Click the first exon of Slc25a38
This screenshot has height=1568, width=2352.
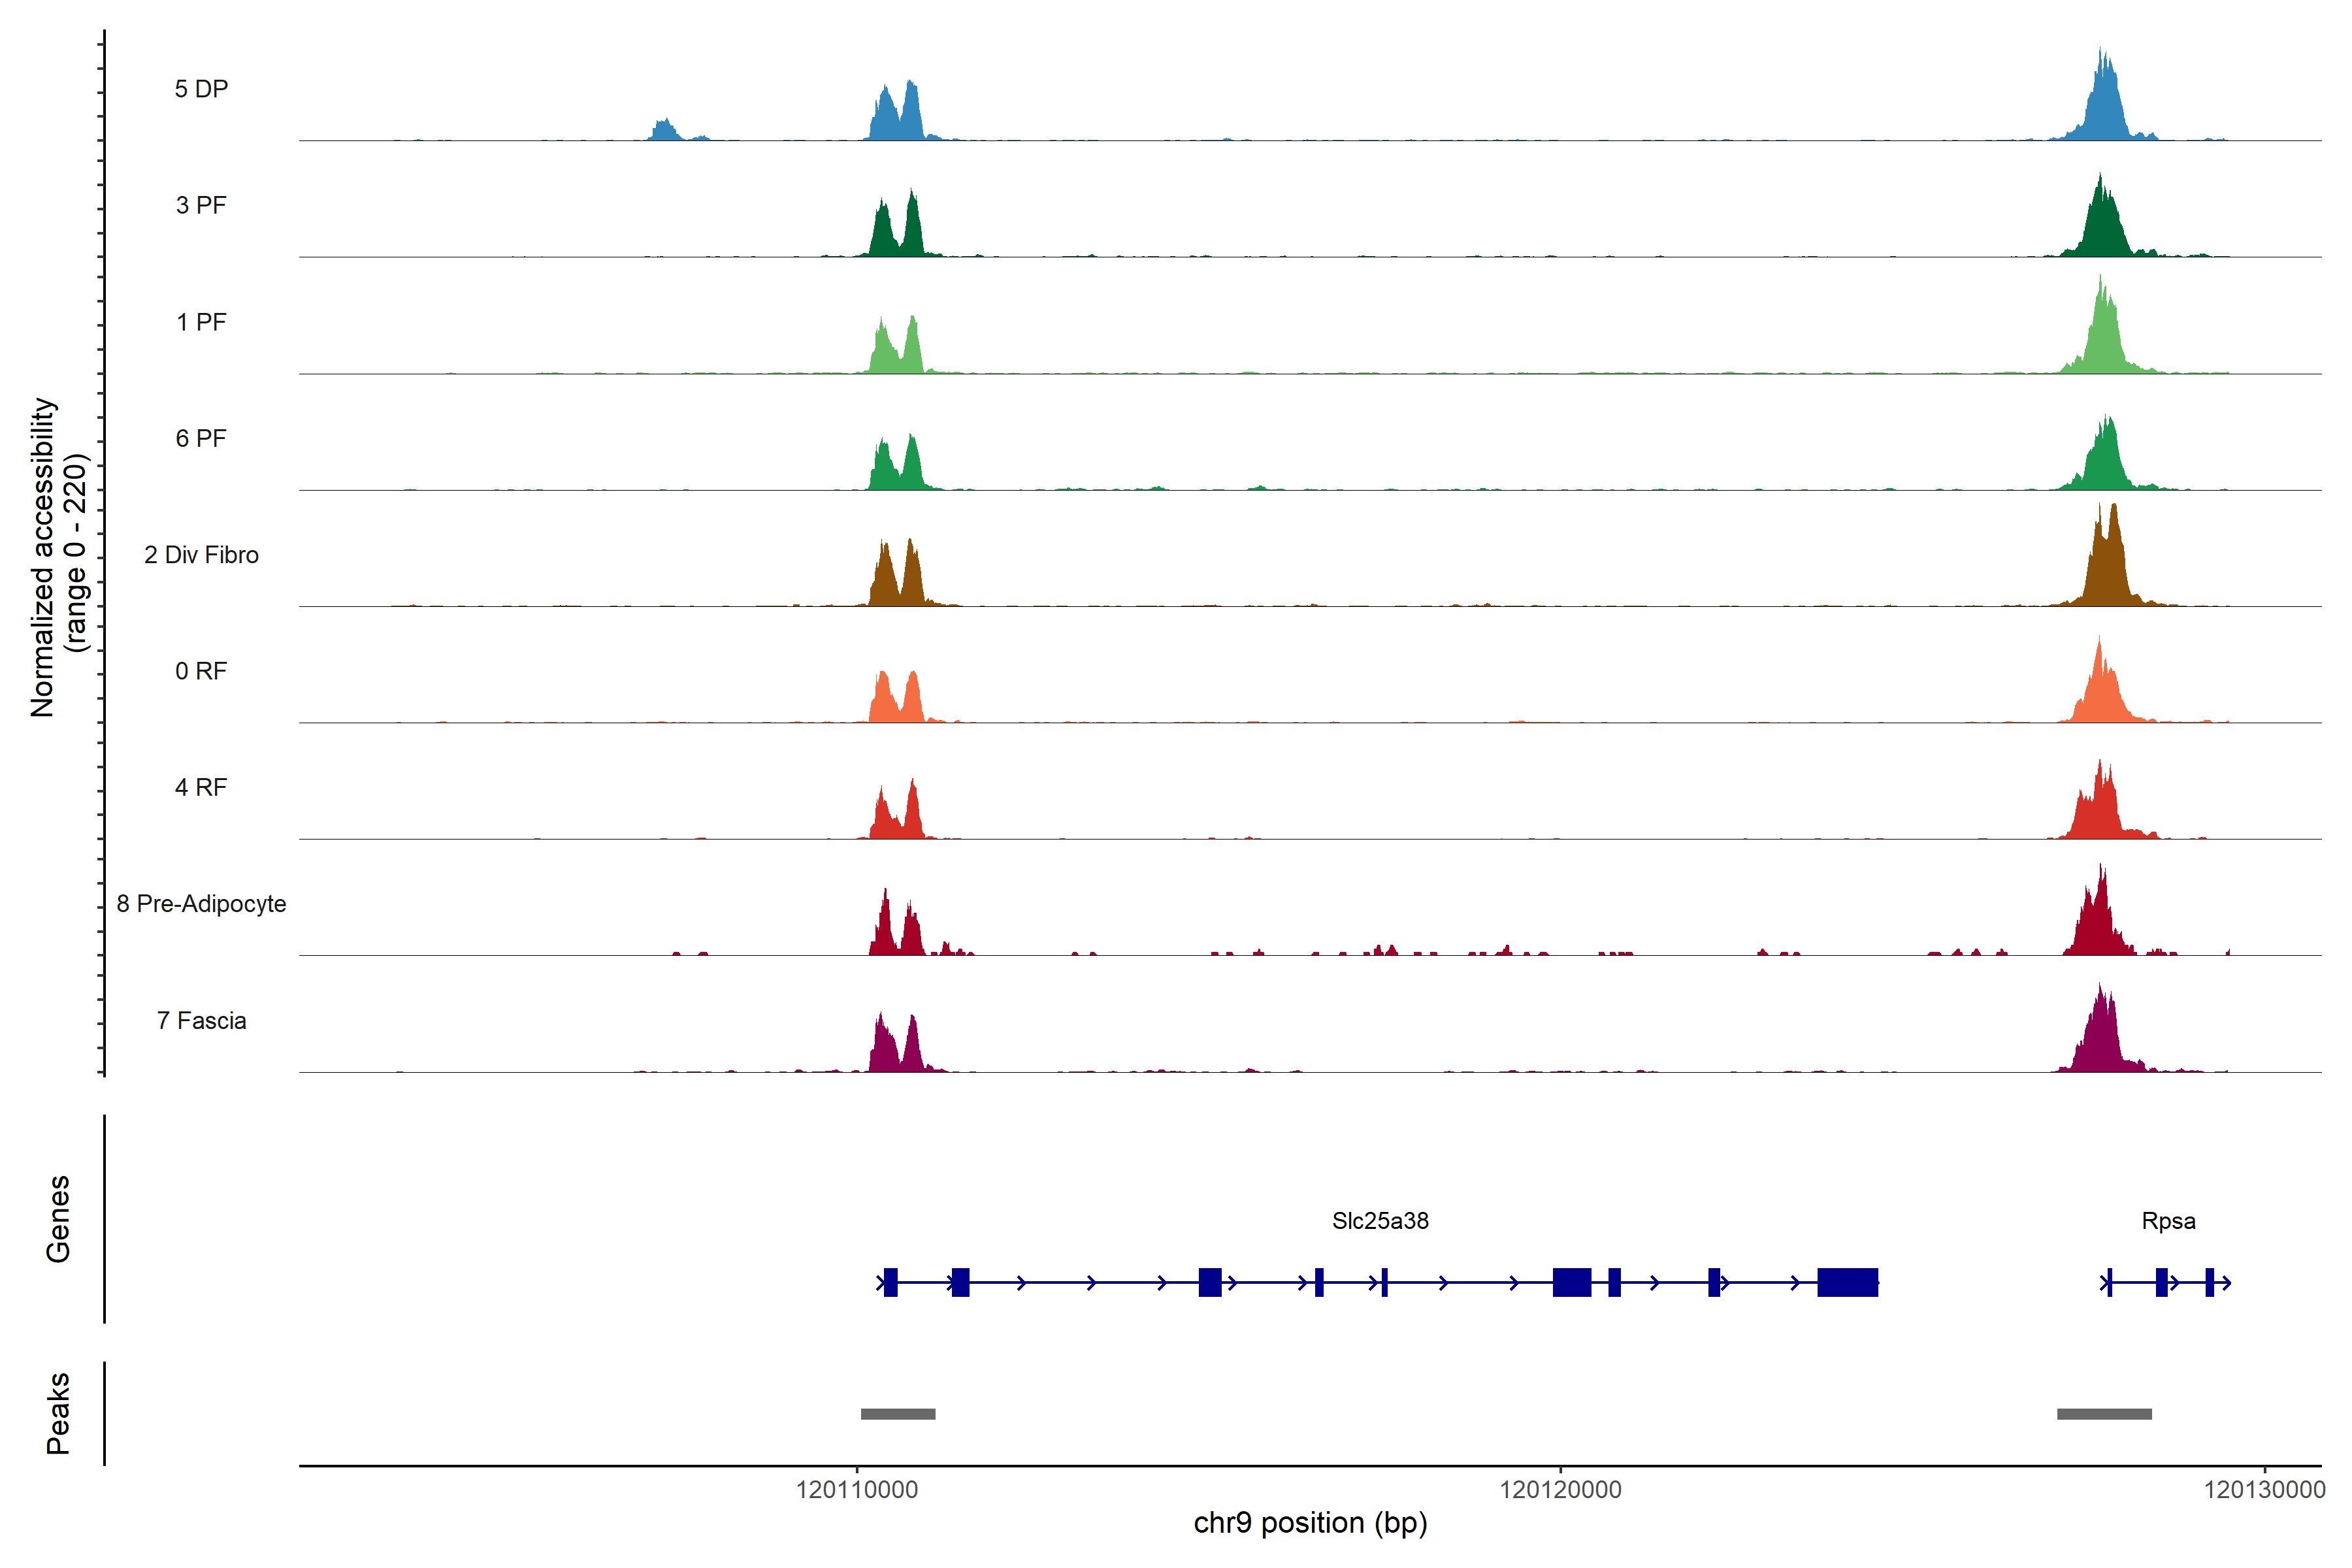coord(891,1282)
